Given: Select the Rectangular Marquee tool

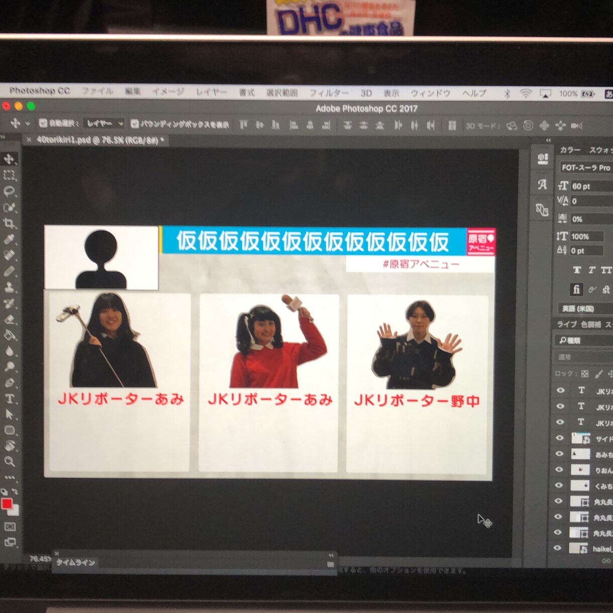Looking at the screenshot, I should [9, 175].
